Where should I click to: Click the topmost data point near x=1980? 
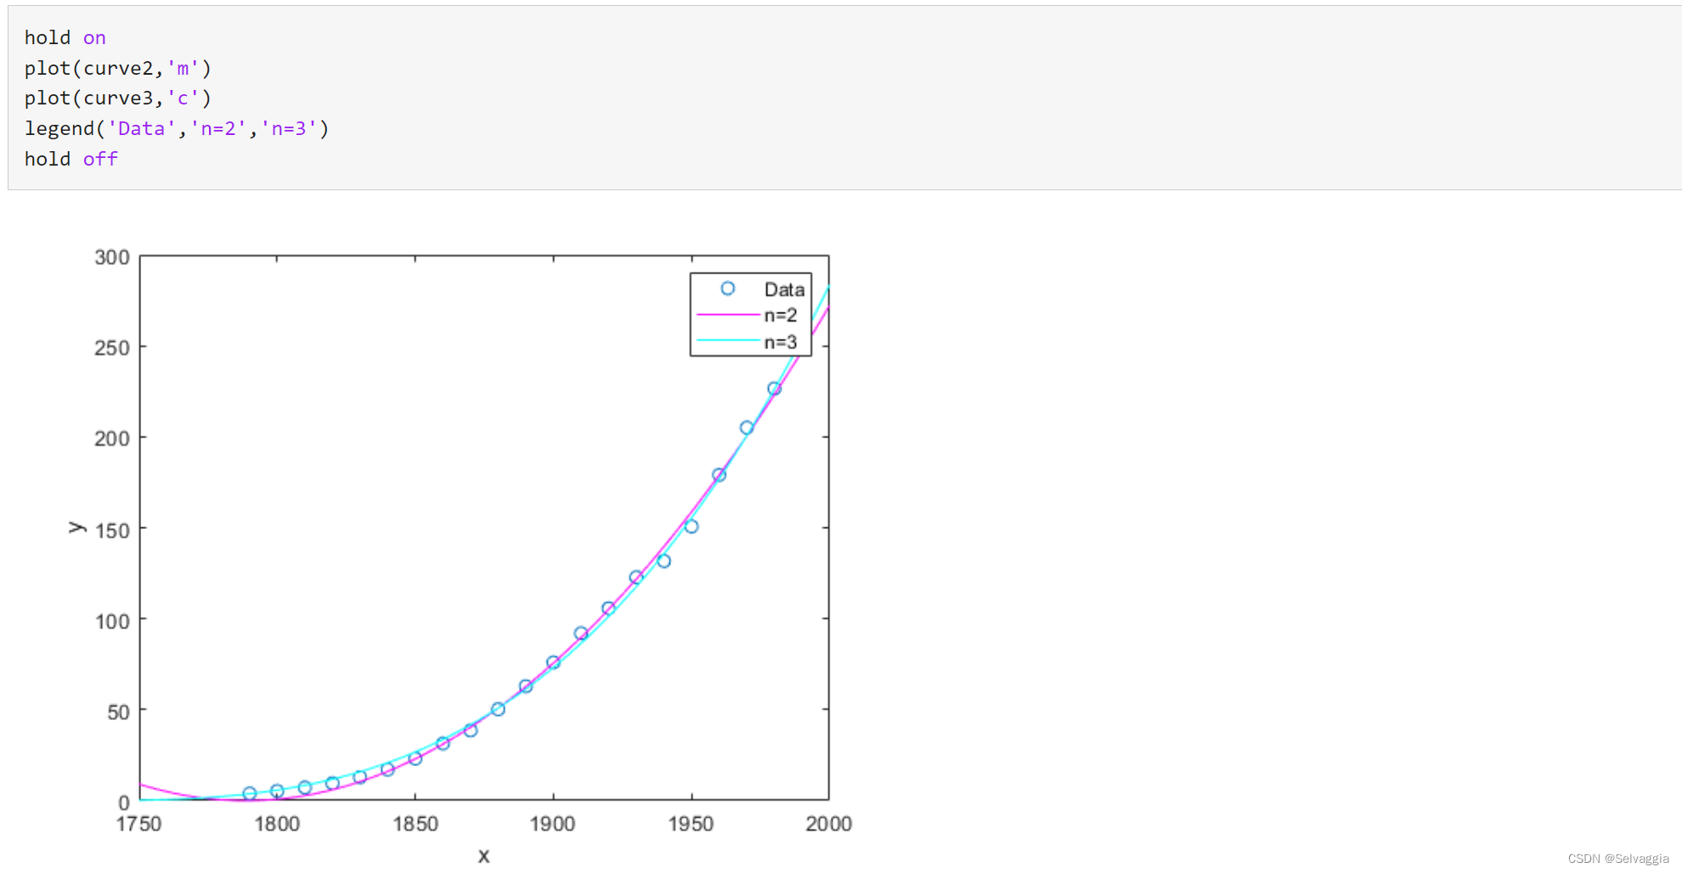775,388
